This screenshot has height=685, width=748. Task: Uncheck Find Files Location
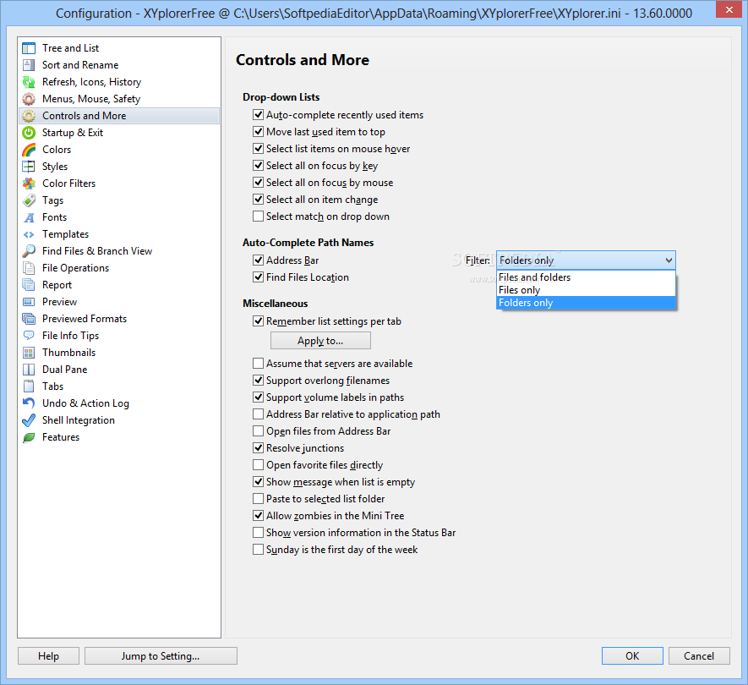(x=258, y=277)
